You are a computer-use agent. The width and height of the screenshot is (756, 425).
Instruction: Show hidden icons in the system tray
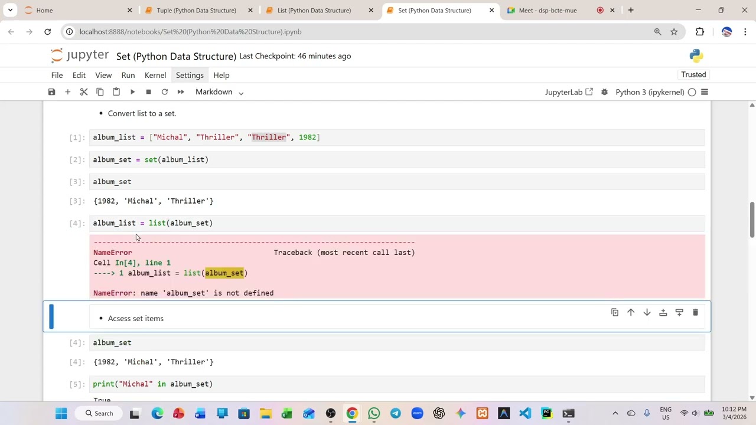click(615, 413)
